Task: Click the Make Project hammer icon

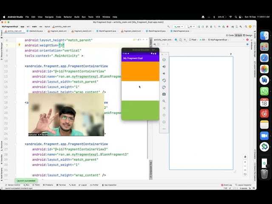Action: click(x=168, y=26)
